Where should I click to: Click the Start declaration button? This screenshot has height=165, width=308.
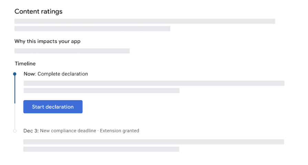(53, 107)
